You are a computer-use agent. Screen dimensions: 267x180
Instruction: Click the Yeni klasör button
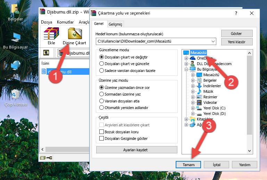click(x=237, y=42)
